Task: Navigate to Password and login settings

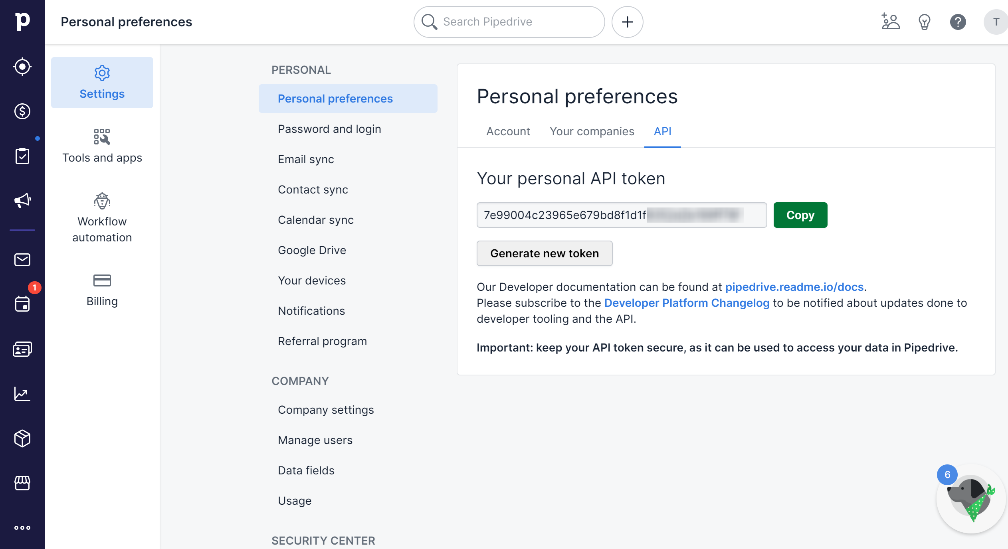Action: tap(329, 128)
